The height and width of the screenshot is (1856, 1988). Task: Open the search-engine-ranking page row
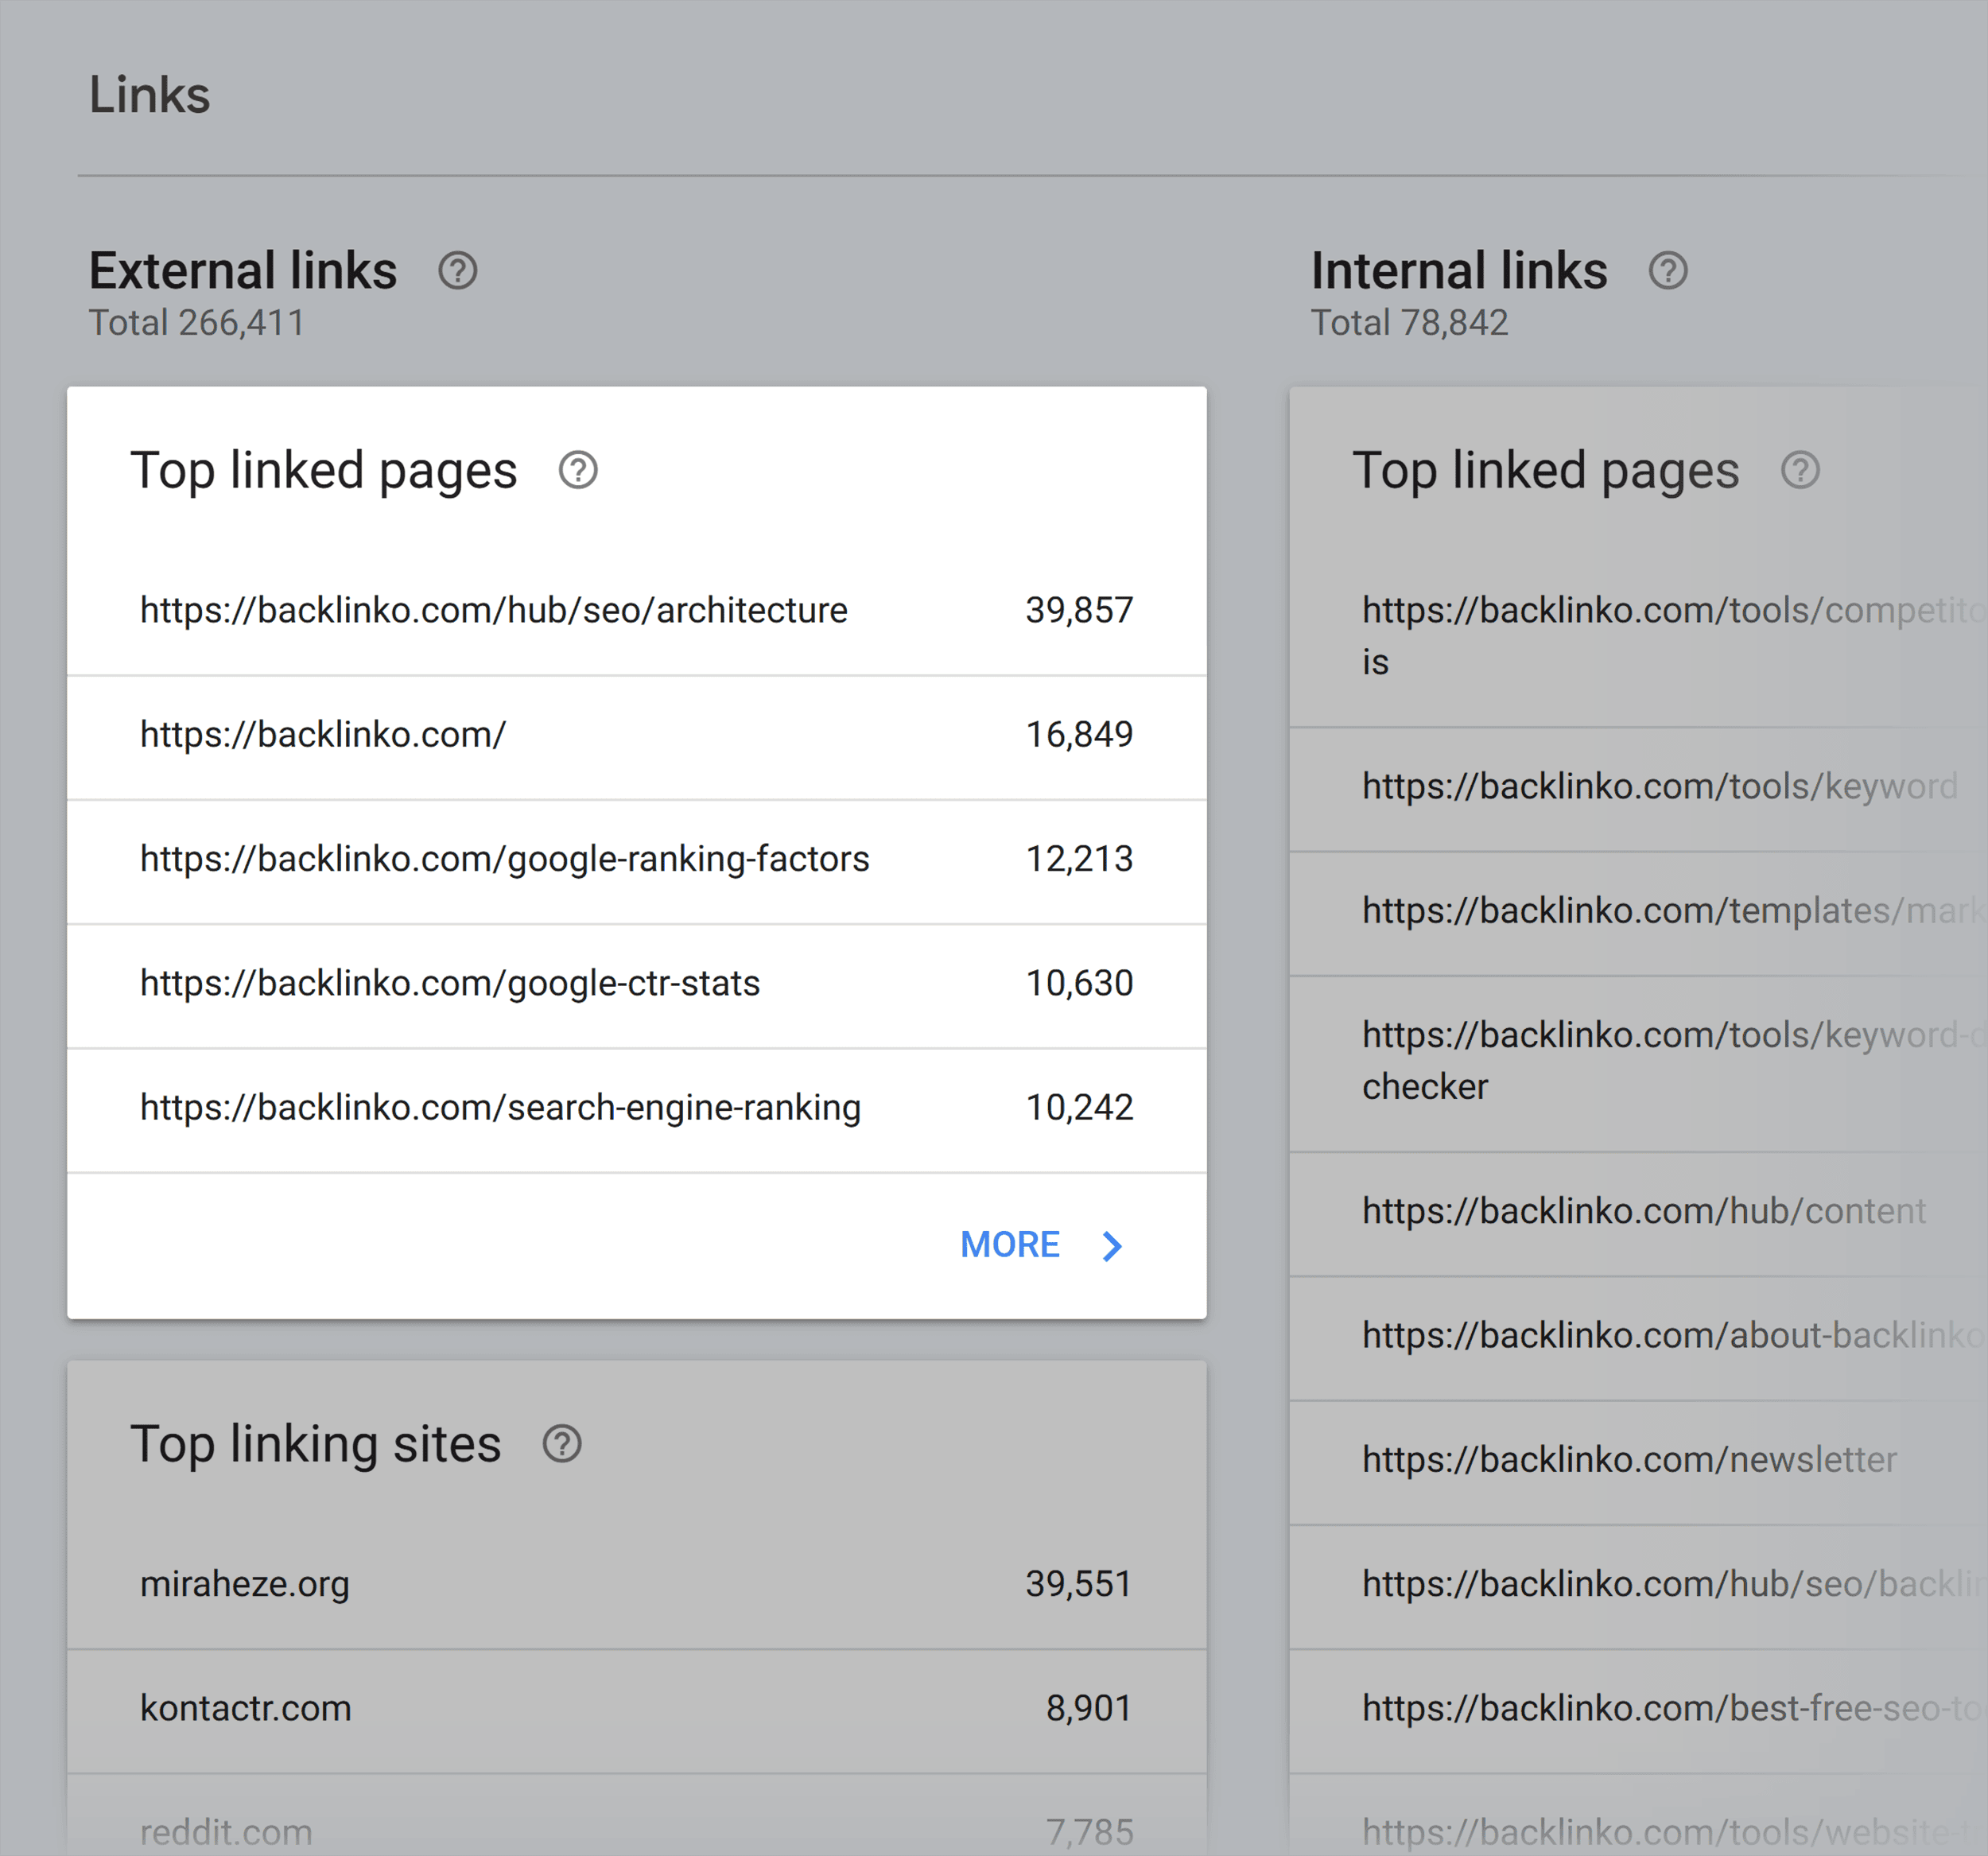[x=637, y=1110]
